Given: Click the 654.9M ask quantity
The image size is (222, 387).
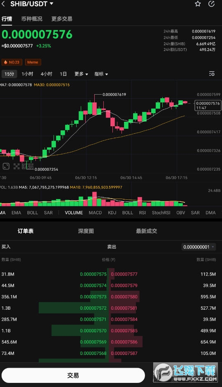Looking at the screenshot, I should (208, 342).
